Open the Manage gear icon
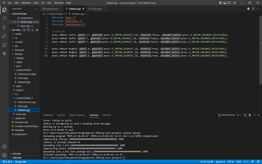This screenshot has width=262, height=164. [4, 155]
